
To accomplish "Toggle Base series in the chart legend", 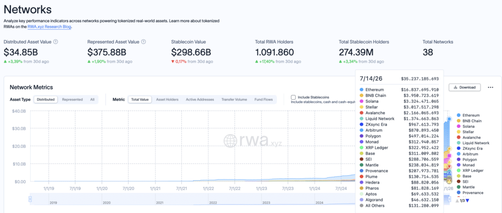I will [464, 176].
